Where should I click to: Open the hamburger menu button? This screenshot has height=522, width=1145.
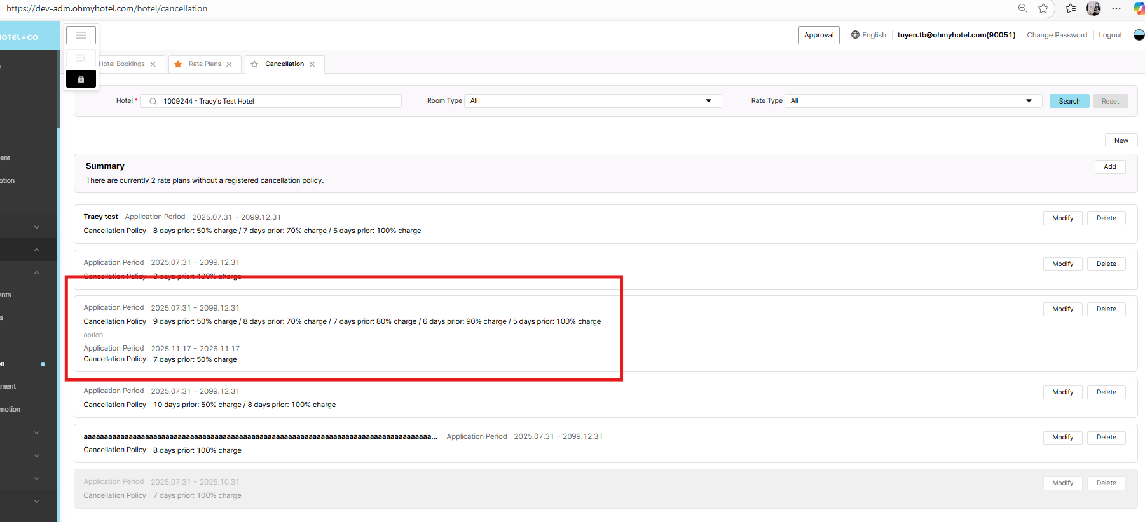(81, 36)
